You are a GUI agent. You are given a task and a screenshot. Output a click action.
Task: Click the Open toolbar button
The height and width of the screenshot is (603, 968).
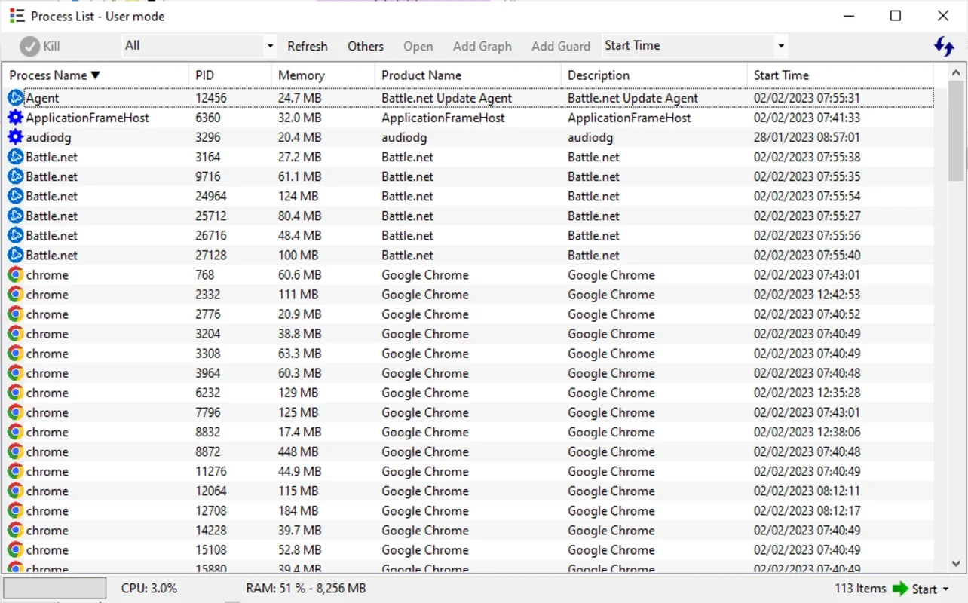point(418,47)
